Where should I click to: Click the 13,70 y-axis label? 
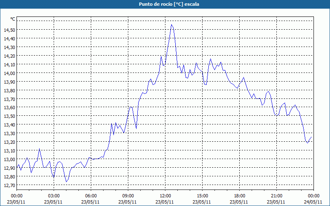(9, 99)
